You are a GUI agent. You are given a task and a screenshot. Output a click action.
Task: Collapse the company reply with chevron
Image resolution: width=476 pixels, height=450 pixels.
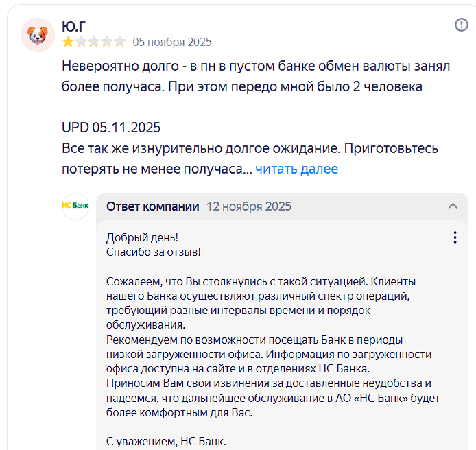point(453,206)
